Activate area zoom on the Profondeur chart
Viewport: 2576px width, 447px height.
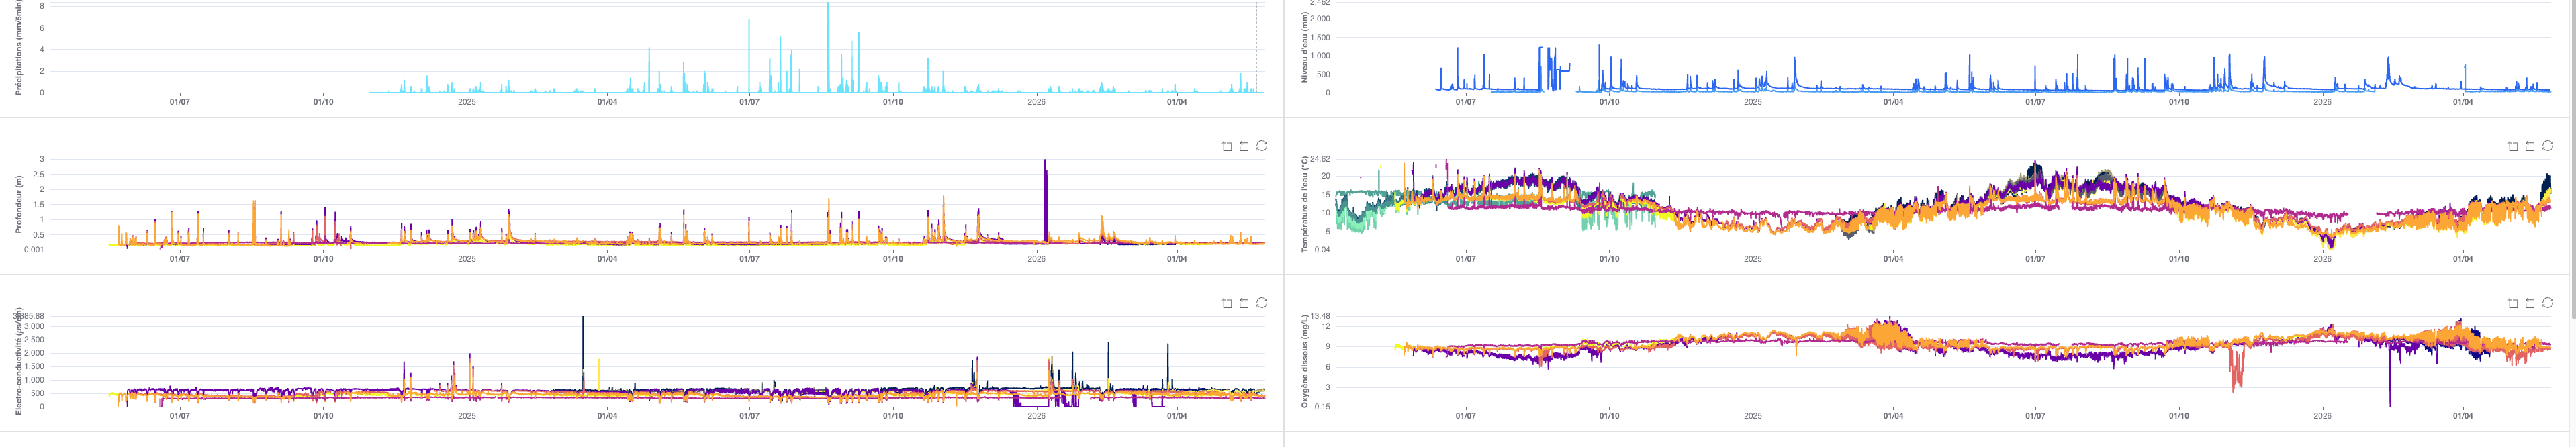1227,146
